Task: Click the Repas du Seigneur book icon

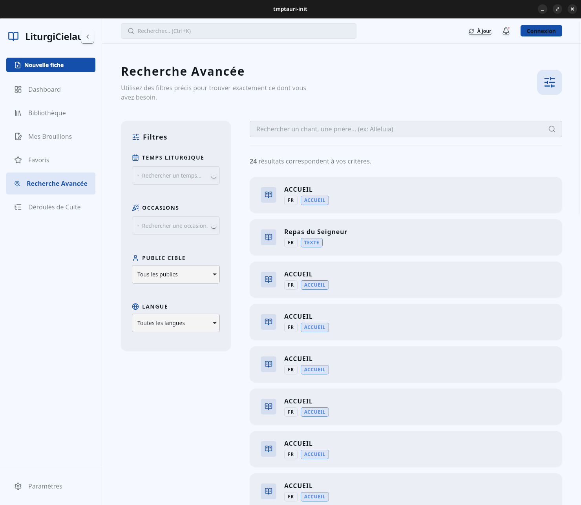Action: [x=269, y=237]
